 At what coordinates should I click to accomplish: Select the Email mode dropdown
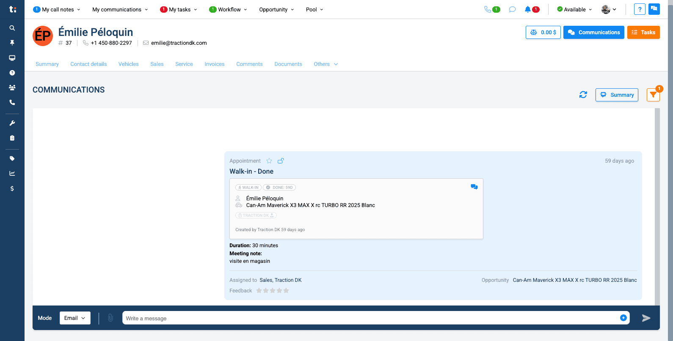75,318
